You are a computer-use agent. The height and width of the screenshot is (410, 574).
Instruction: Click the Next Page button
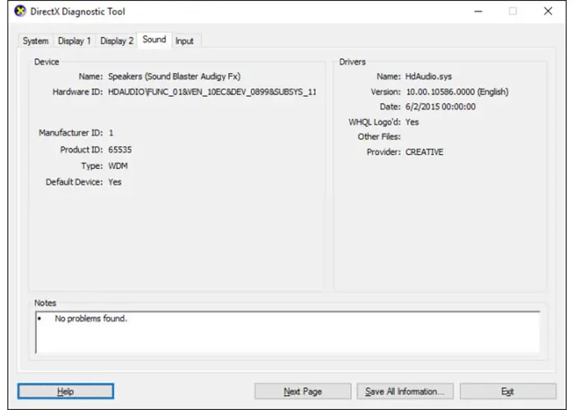(303, 391)
